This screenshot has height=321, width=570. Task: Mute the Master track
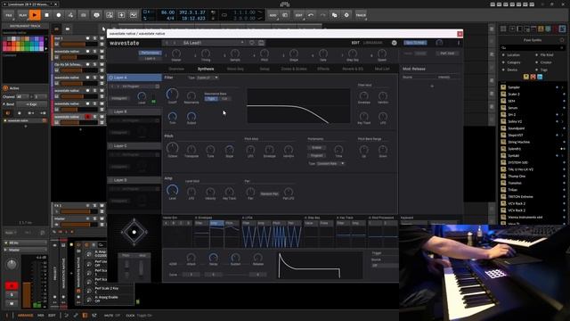point(102,218)
